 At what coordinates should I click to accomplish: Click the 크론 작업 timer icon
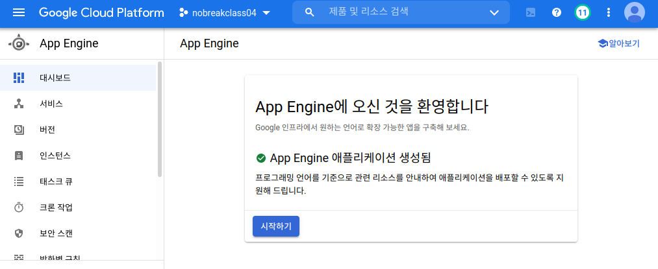19,207
